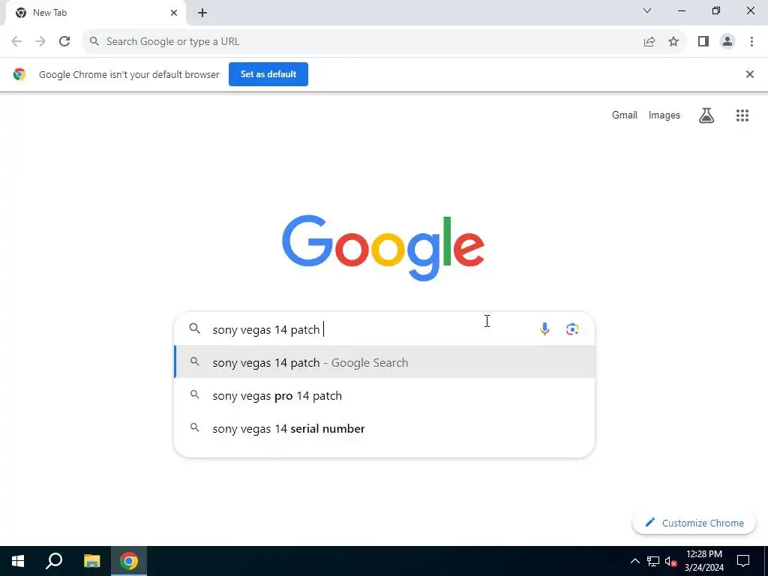
Task: Set Chrome as default browser
Action: point(268,74)
